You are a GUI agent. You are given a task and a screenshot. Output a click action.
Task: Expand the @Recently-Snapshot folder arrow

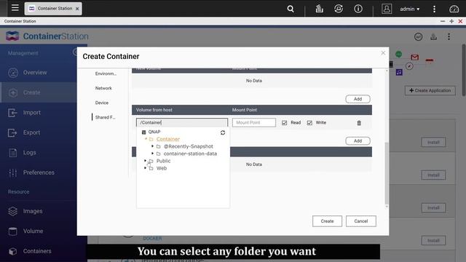click(x=153, y=146)
